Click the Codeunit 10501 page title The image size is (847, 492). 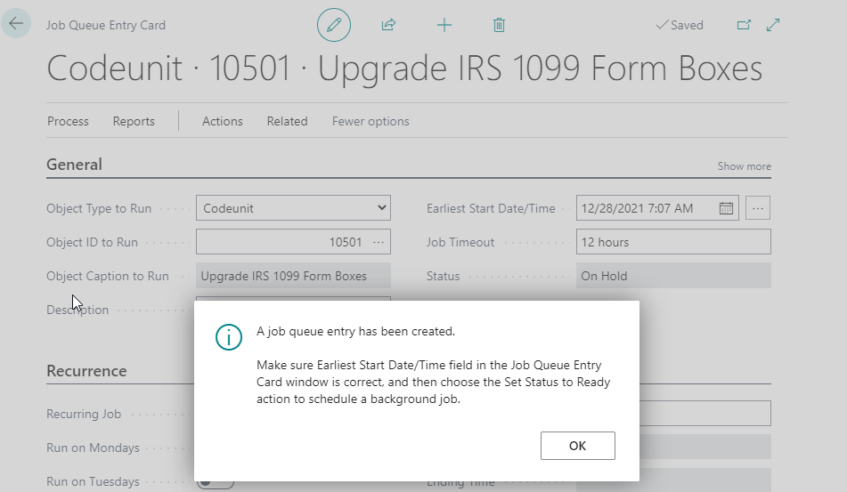pyautogui.click(x=404, y=69)
